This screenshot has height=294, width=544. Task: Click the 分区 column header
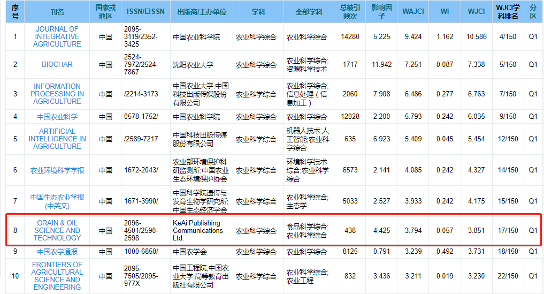pos(533,12)
